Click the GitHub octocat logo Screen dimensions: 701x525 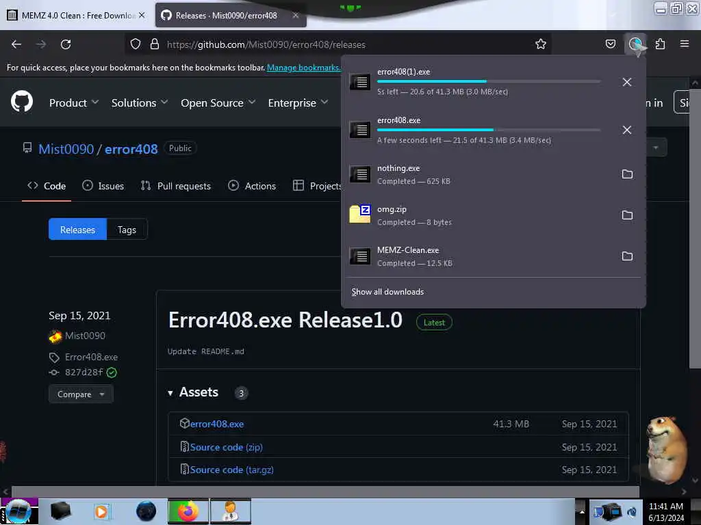(22, 101)
